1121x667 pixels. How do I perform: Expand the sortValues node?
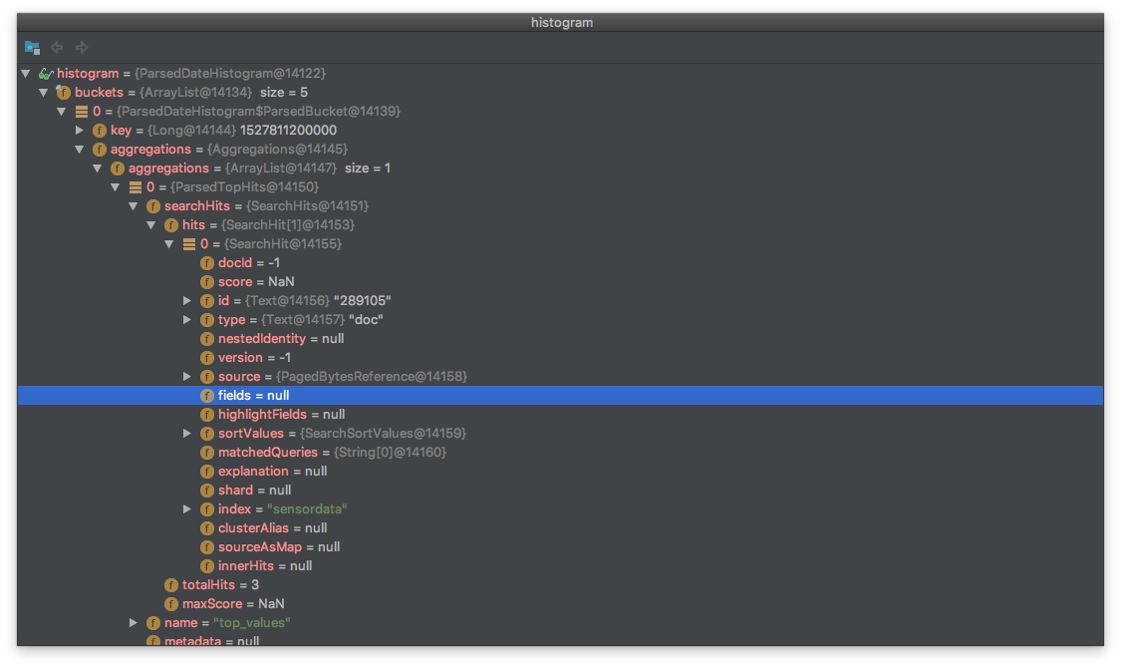pyautogui.click(x=187, y=433)
